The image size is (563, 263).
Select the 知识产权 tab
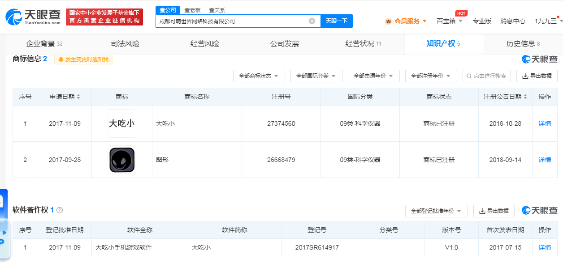click(443, 44)
